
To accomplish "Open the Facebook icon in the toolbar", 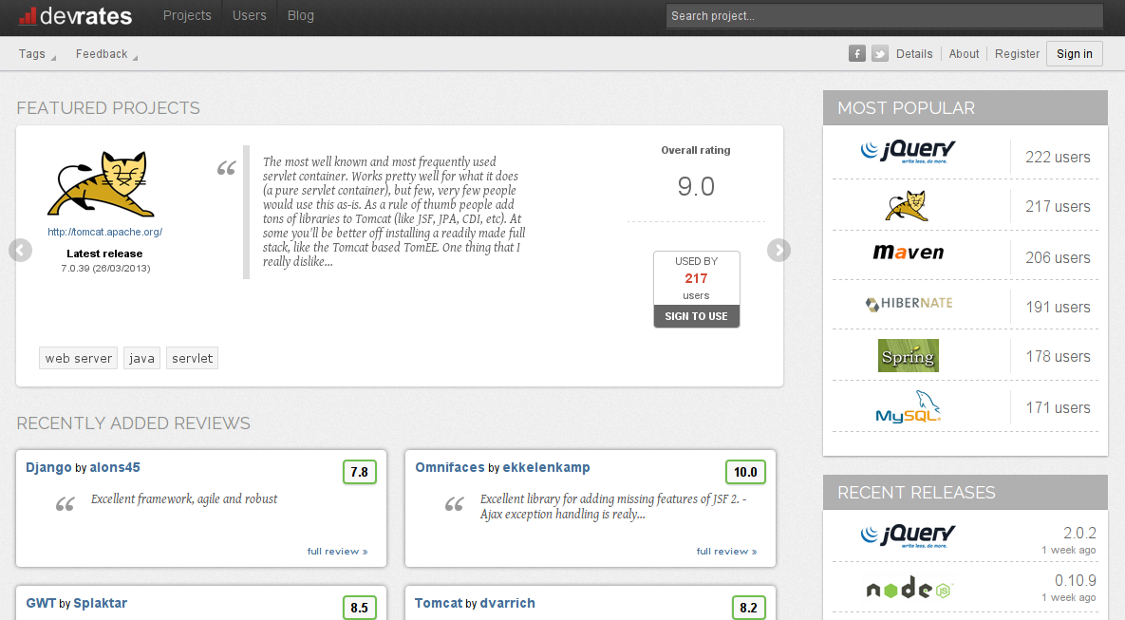I will 856,54.
